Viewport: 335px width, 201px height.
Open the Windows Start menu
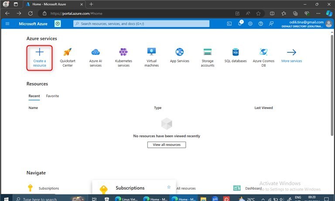7,199
